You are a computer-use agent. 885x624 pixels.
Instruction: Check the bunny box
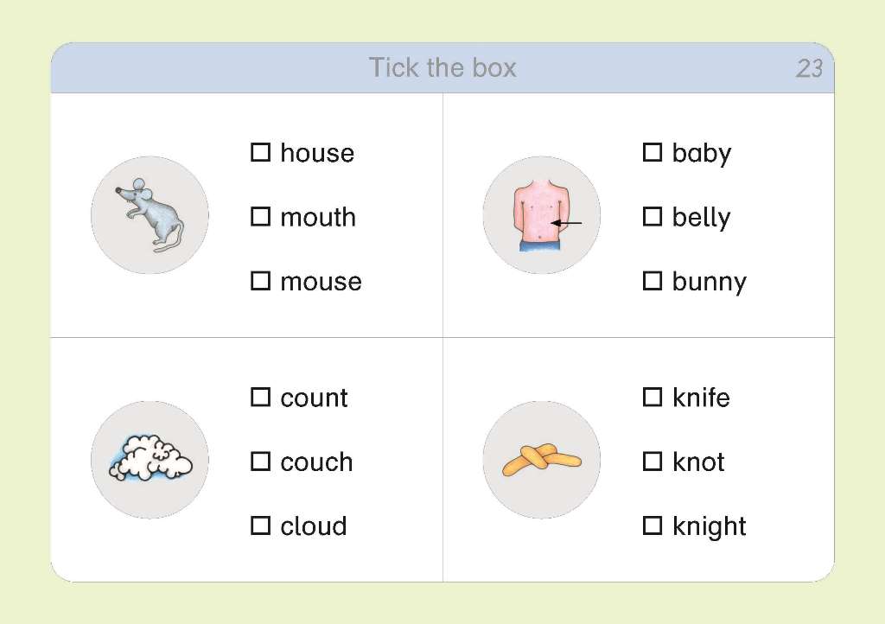pyautogui.click(x=653, y=281)
